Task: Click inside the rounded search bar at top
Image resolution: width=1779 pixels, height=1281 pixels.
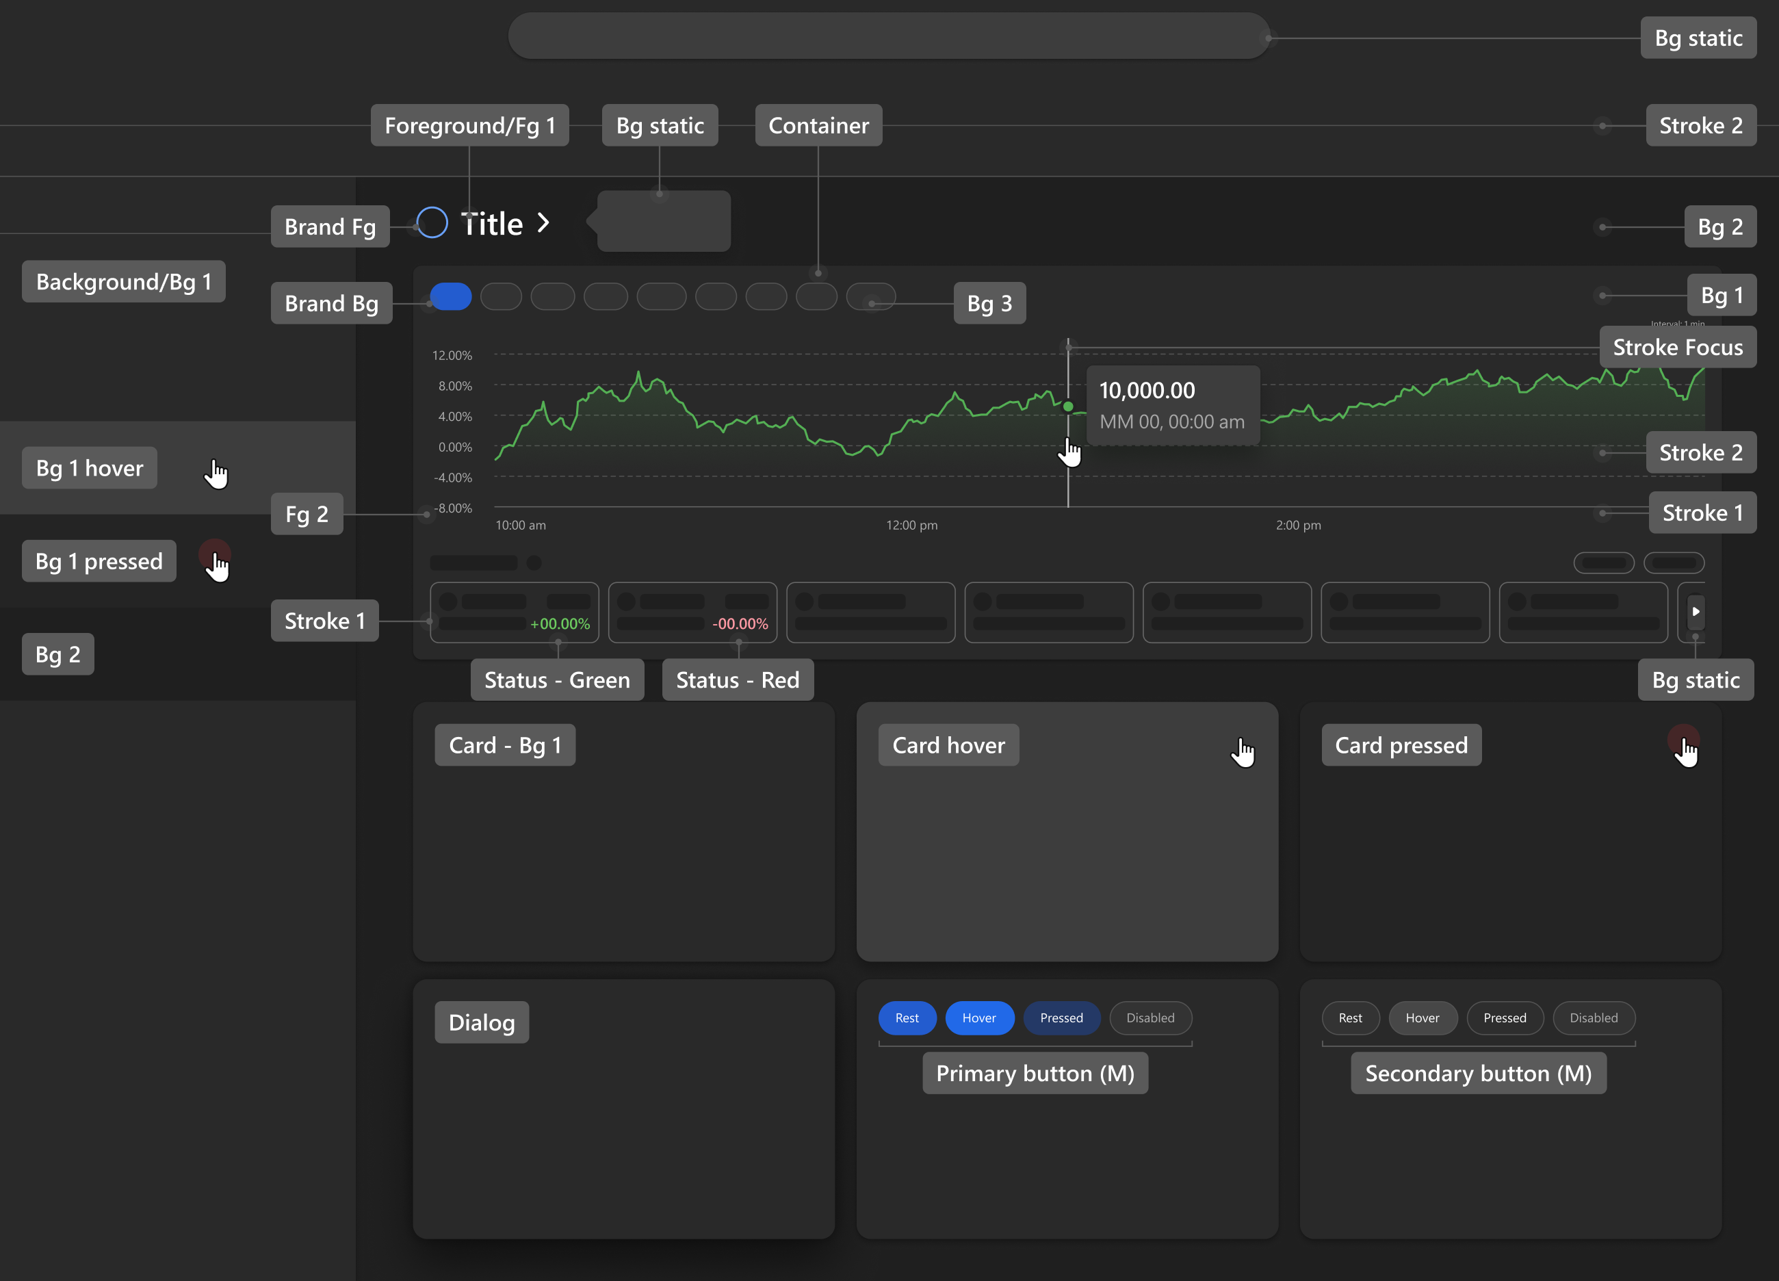Action: point(889,36)
